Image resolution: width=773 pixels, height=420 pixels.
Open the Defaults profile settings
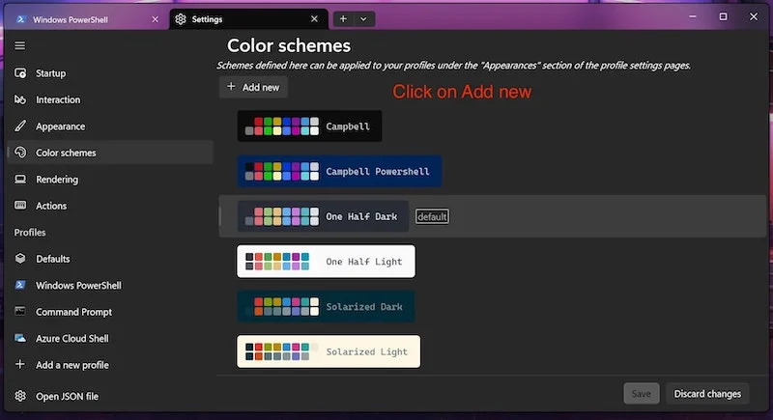tap(110, 259)
